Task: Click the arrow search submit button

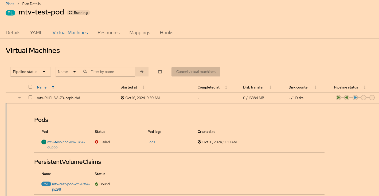Action: coord(142,72)
